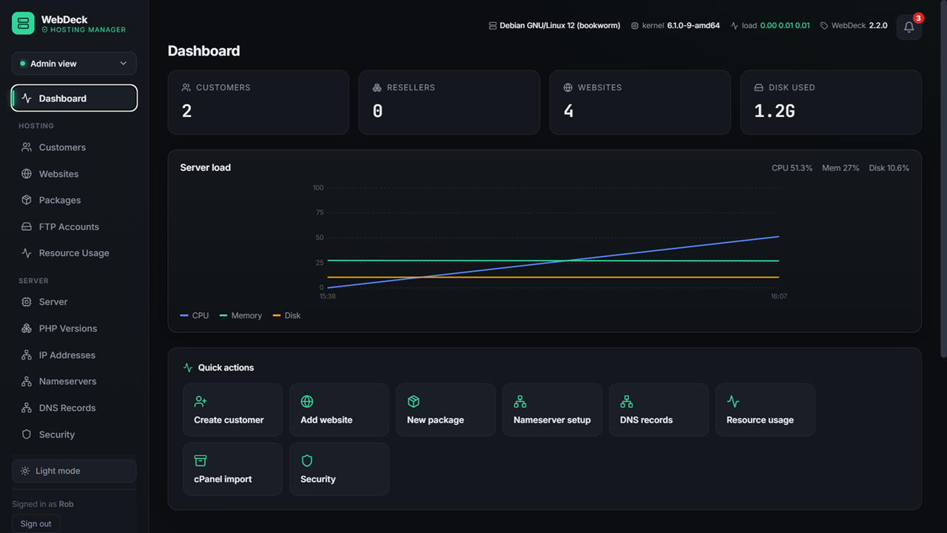This screenshot has width=947, height=533.
Task: Open Nameservers in the sidebar
Action: click(x=74, y=381)
